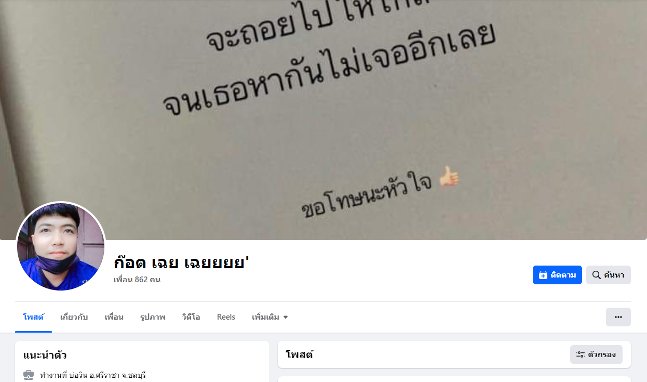Screen dimensions: 647x382
Task: Click the ติดตาม (Follow) button
Action: click(557, 275)
